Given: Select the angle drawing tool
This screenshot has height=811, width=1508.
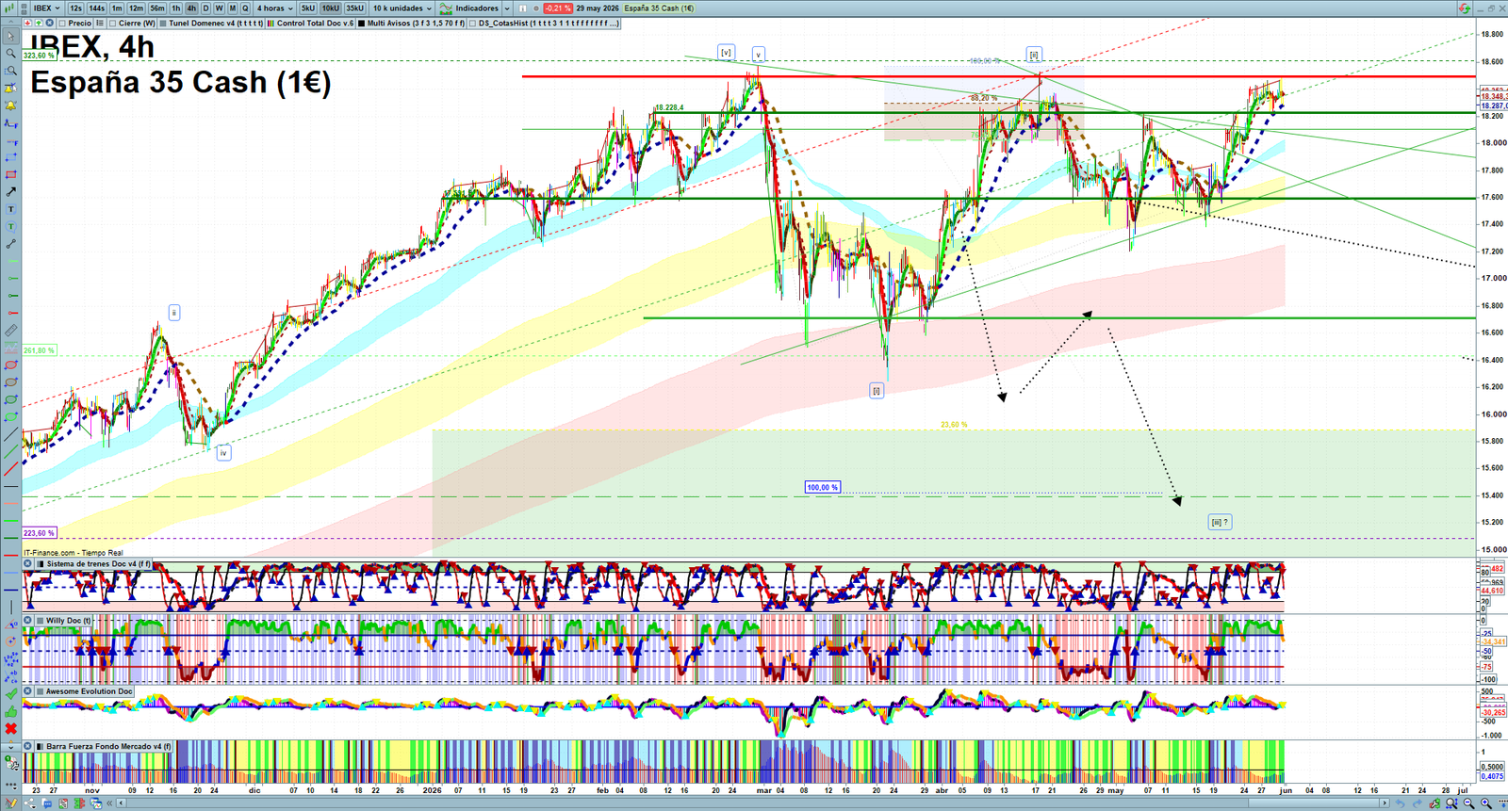Looking at the screenshot, I should pos(10,624).
